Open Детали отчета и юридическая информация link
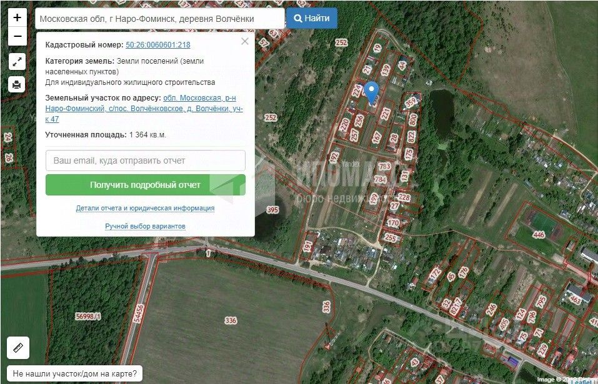 click(146, 208)
